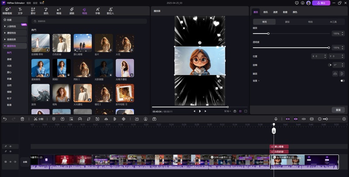Switch to the 速度 properties tab
The image size is (349, 177).
[x=275, y=12]
